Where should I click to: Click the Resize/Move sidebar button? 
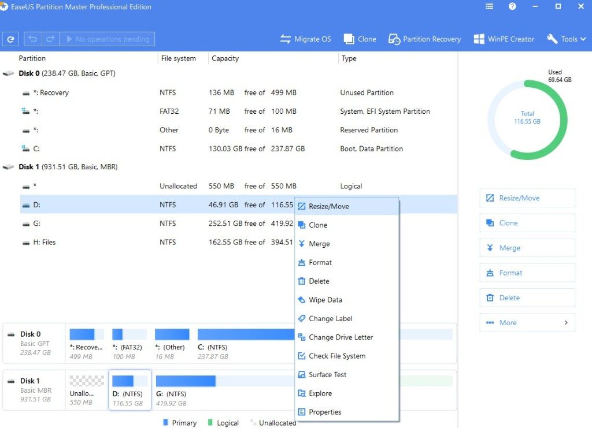click(x=527, y=198)
